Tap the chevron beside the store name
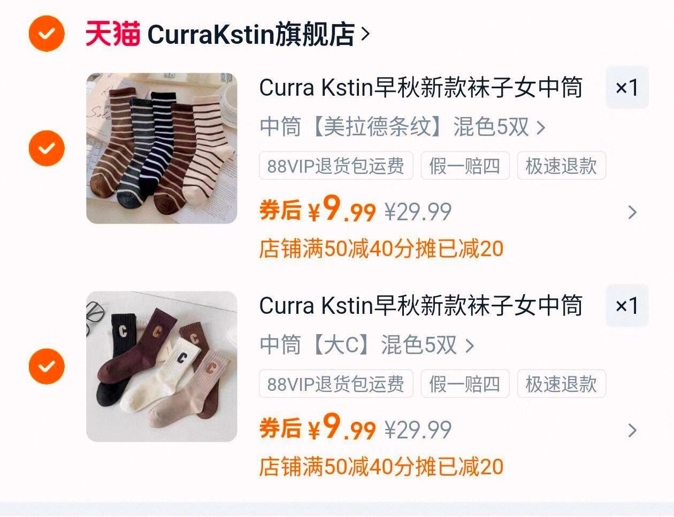The width and height of the screenshot is (674, 517). (x=365, y=34)
